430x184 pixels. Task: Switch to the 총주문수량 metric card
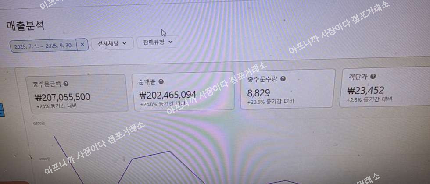[288, 88]
